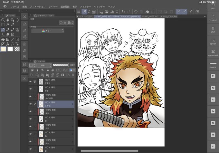Tap the esc edge keyboard key
Image resolution: width=219 pixels, height=153 pixels.
click(213, 6)
